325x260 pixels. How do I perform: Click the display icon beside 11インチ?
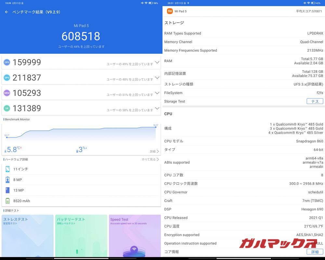pos(7,169)
